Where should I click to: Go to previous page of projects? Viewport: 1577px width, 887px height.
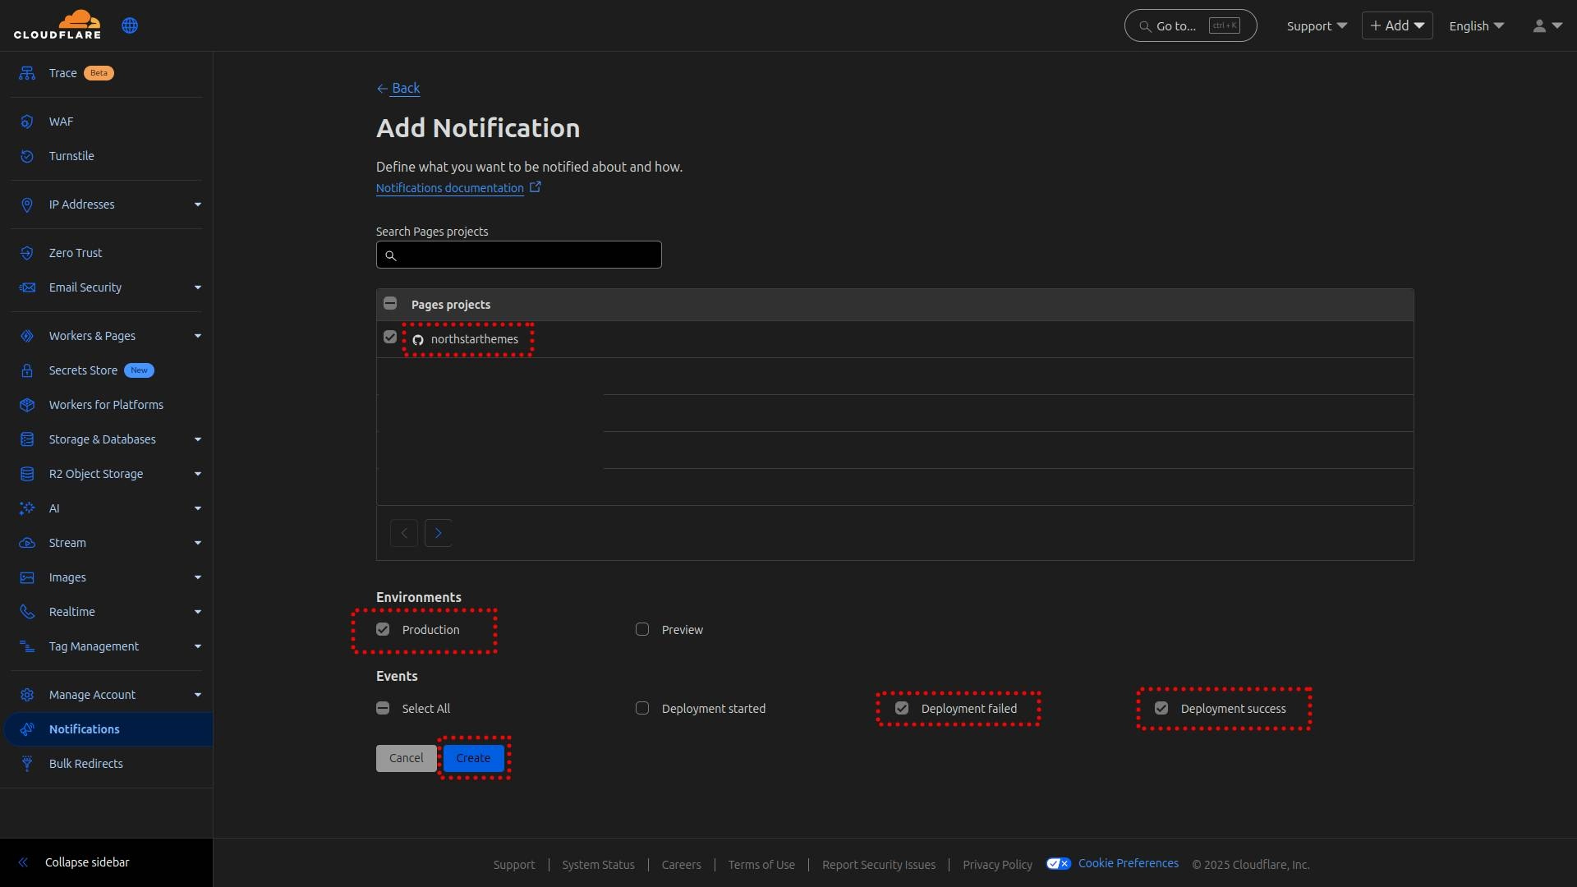(404, 533)
